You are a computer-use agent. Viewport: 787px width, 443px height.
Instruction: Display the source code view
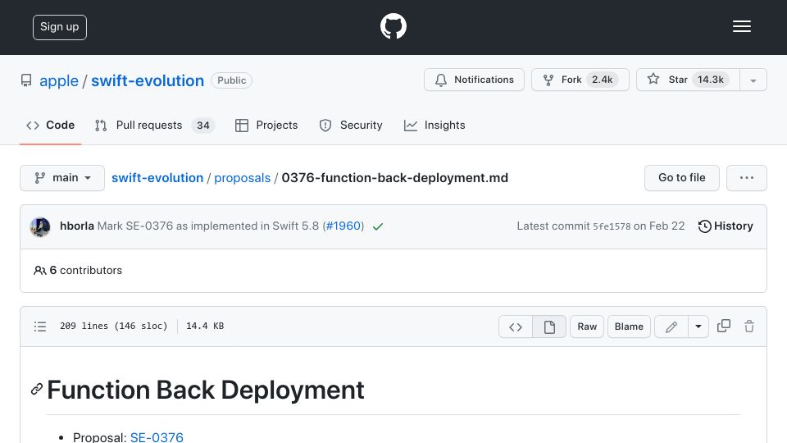point(516,327)
